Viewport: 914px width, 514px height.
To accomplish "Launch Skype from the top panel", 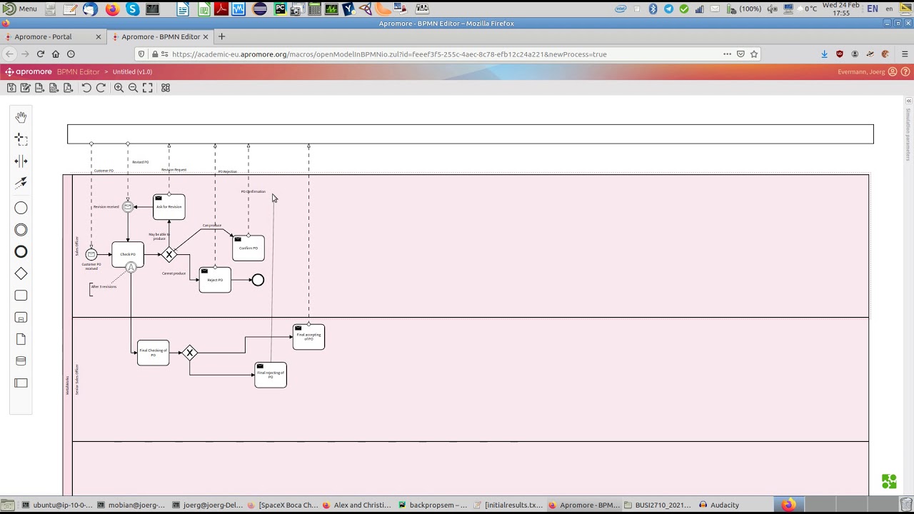I will 132,9.
